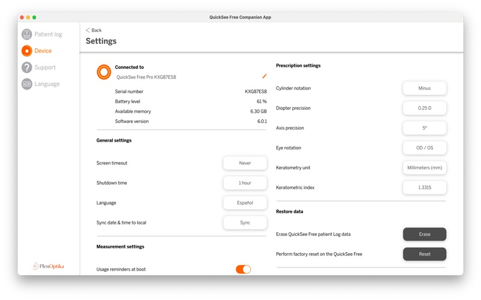Change Axis precision 5° setting
Image resolution: width=481 pixels, height=300 pixels.
coord(424,128)
